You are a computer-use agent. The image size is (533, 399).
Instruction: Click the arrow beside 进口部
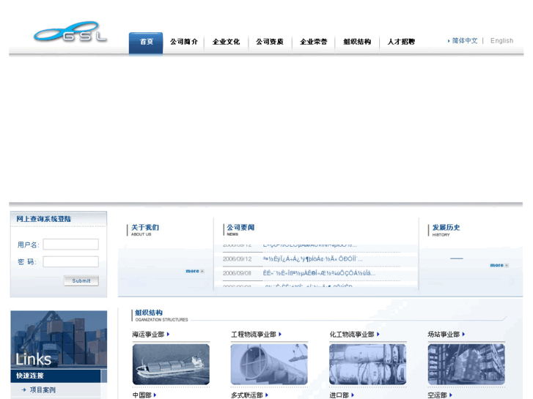[353, 395]
